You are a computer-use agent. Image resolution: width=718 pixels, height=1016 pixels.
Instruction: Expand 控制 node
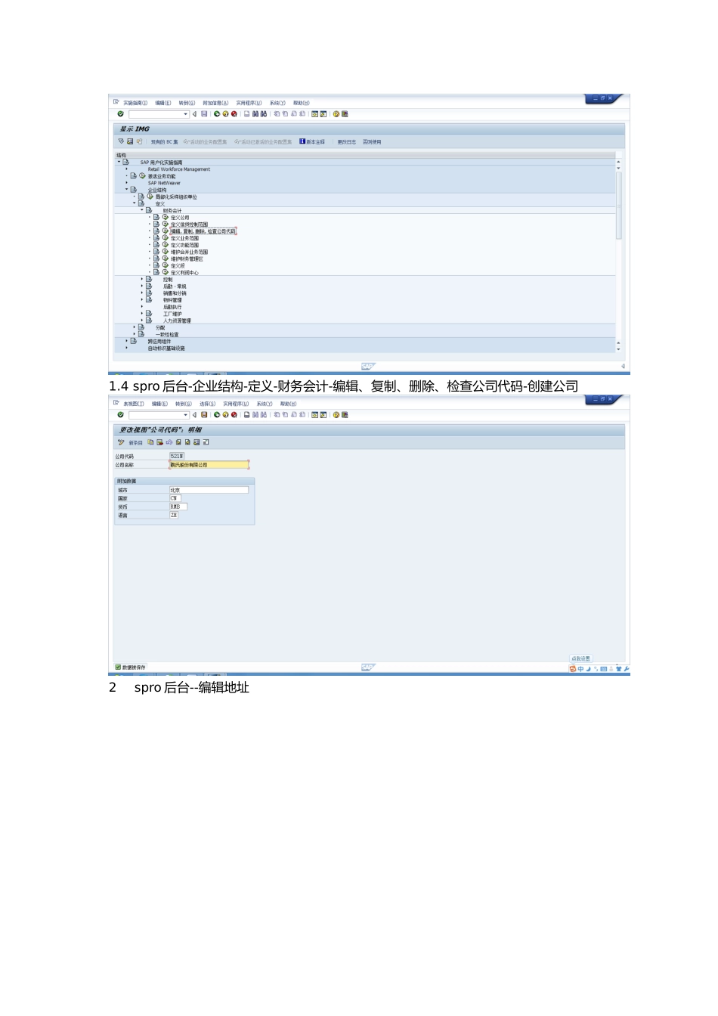[142, 279]
